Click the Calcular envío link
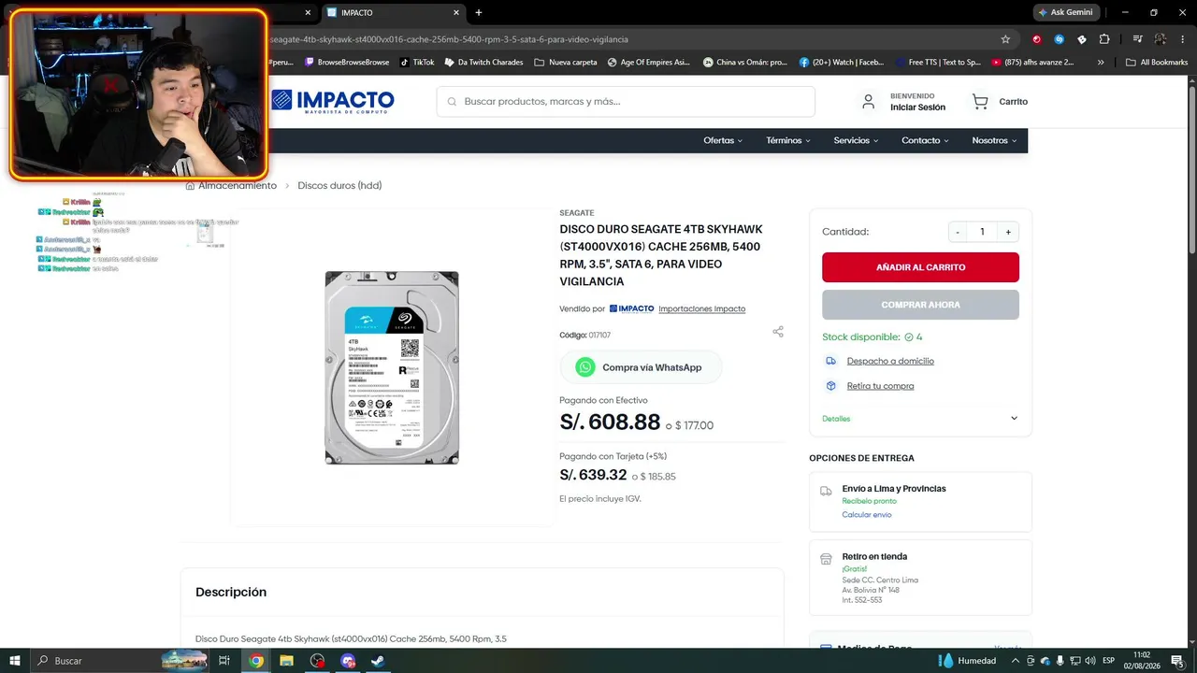This screenshot has height=673, width=1197. click(867, 515)
